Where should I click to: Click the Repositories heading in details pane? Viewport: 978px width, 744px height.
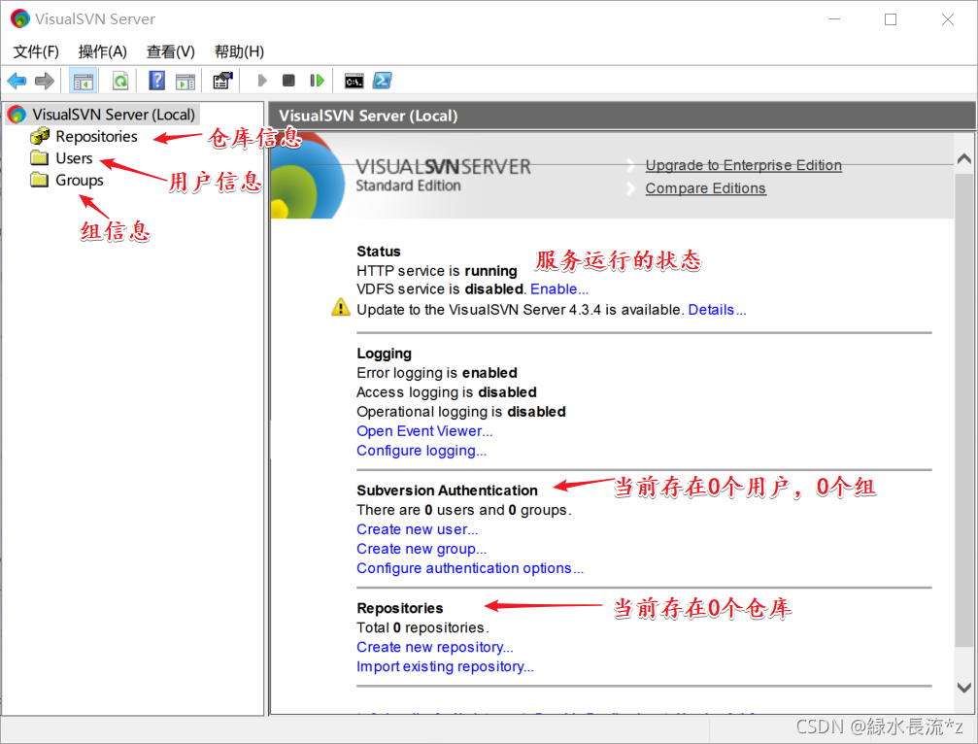[x=400, y=608]
